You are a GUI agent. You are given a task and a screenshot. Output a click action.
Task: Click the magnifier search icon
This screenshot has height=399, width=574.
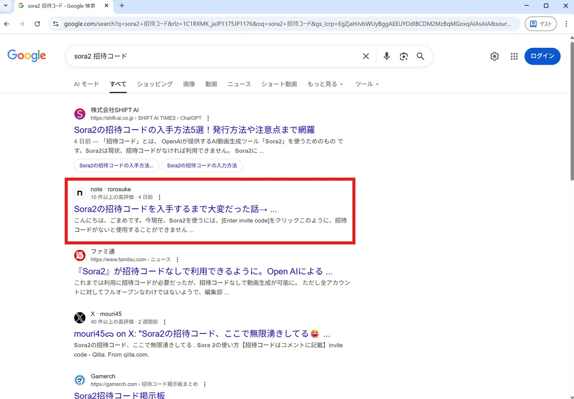[420, 56]
